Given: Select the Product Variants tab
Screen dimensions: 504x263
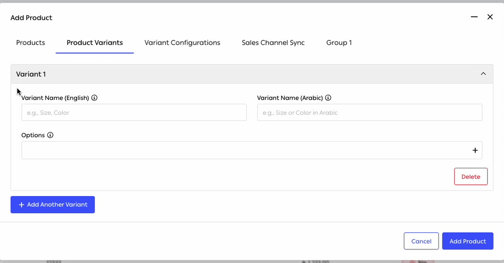Looking at the screenshot, I should point(95,43).
